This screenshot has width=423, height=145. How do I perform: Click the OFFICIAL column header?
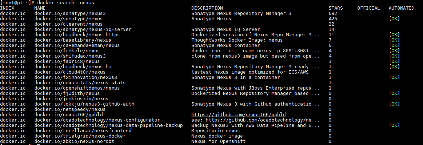click(368, 8)
